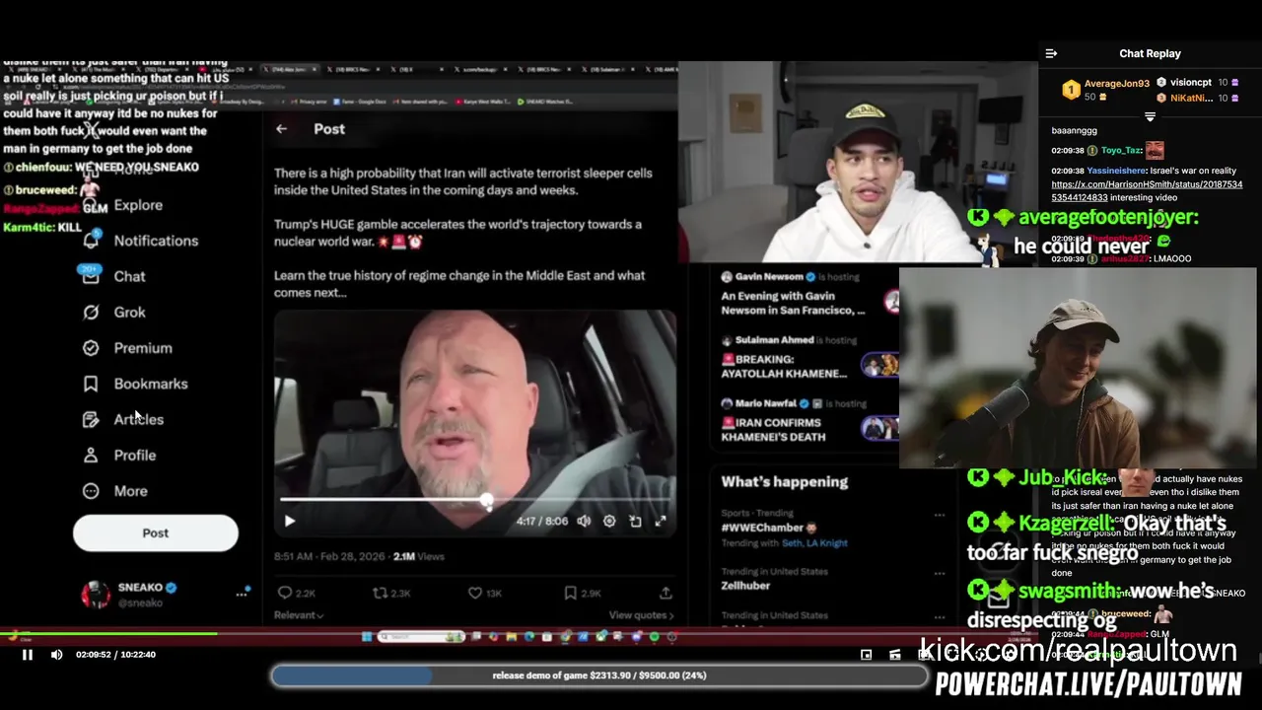Image resolution: width=1262 pixels, height=710 pixels.
Task: Open Notifications in the X sidebar
Action: click(156, 241)
